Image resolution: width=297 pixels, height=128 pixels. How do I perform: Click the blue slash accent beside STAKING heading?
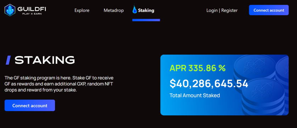(x=8, y=60)
